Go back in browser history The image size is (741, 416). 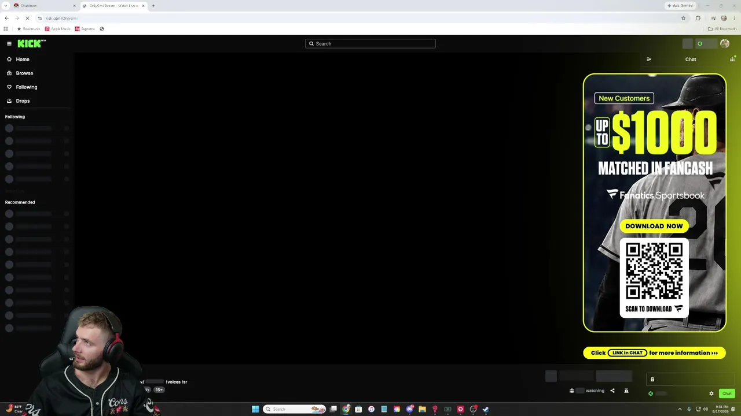point(6,18)
